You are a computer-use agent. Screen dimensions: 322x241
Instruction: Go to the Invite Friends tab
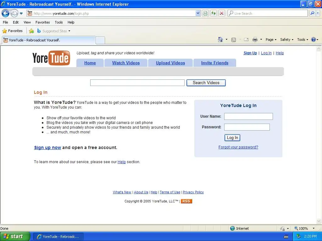pyautogui.click(x=214, y=63)
